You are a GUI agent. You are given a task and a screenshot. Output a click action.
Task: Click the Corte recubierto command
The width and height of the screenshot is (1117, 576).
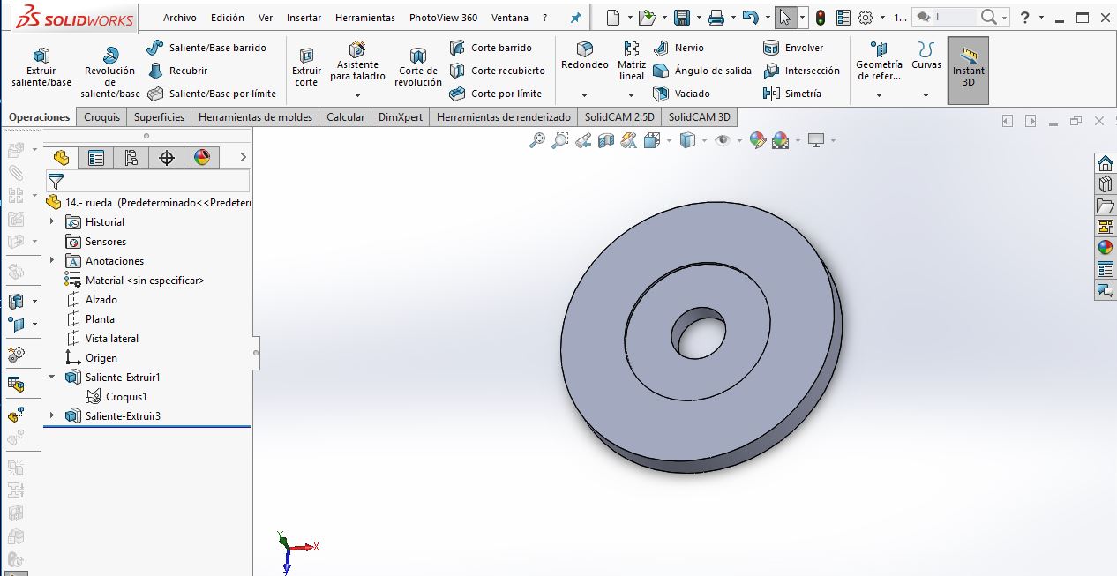click(497, 71)
